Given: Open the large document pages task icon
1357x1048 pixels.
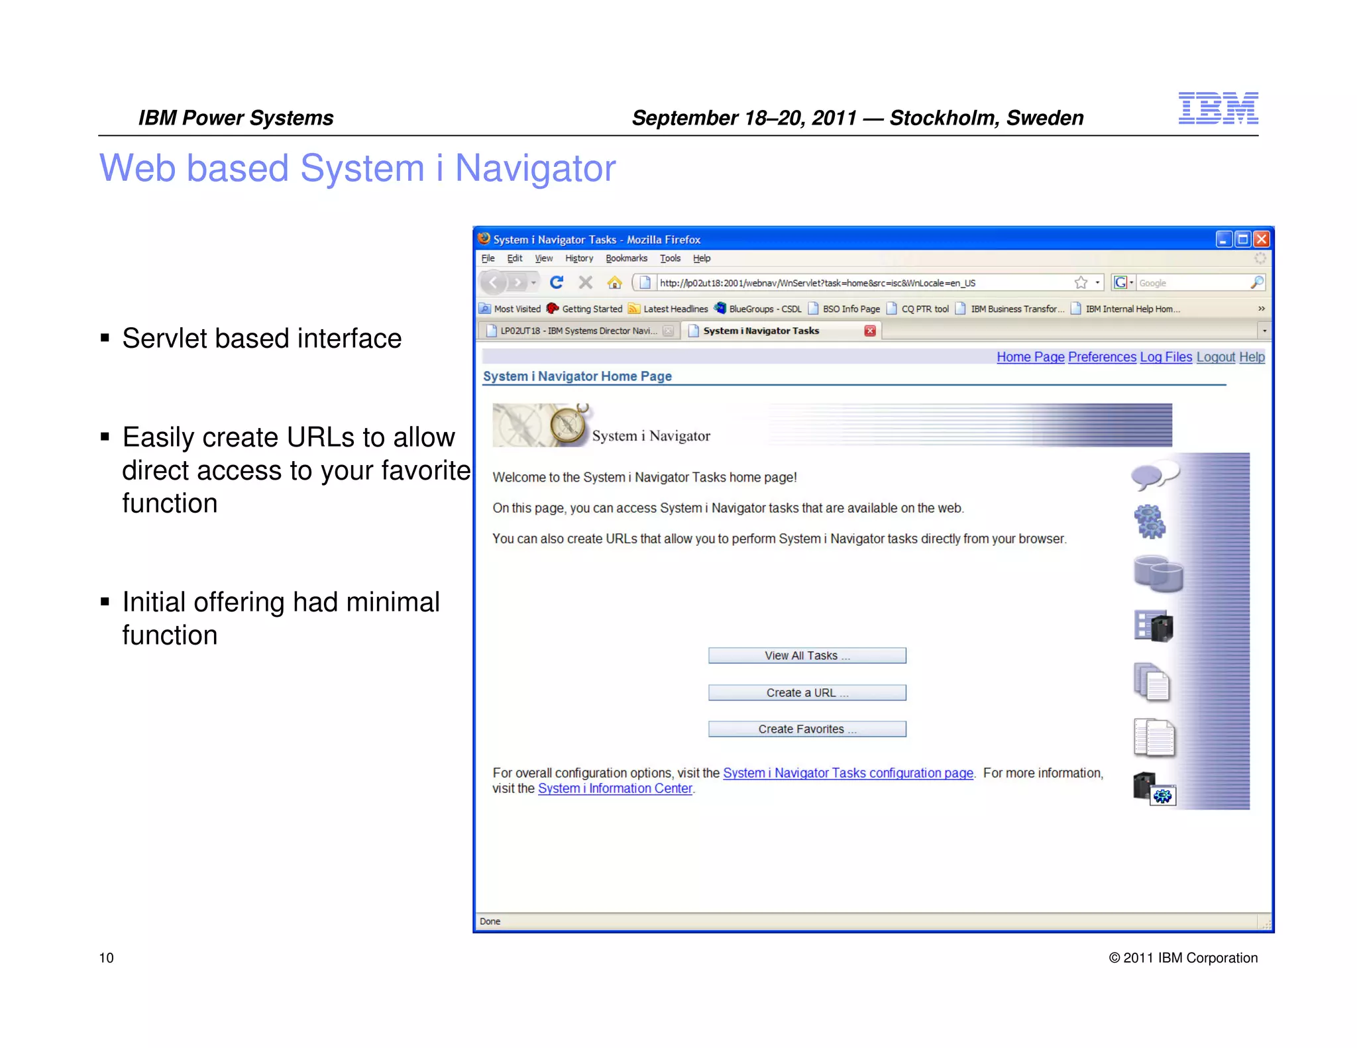Looking at the screenshot, I should pos(1154,737).
